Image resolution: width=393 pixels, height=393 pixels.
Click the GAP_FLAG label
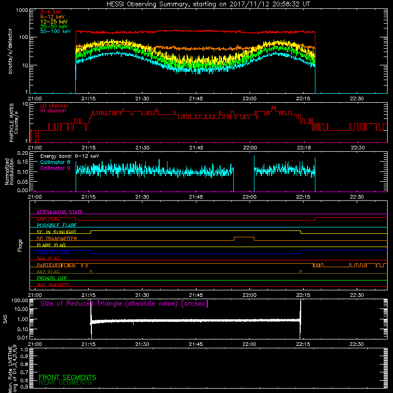tap(48, 219)
